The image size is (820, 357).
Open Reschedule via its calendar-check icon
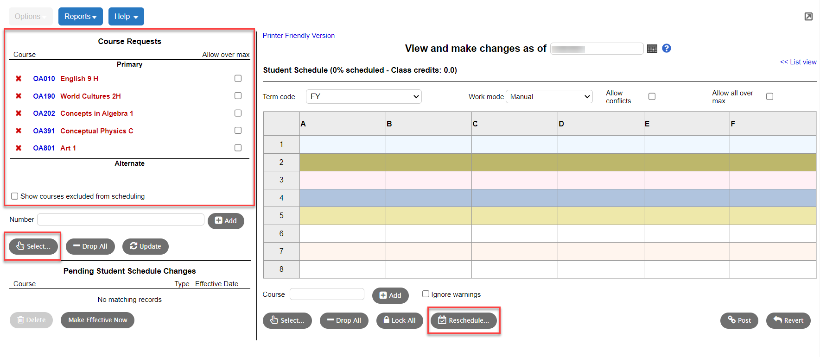point(442,320)
